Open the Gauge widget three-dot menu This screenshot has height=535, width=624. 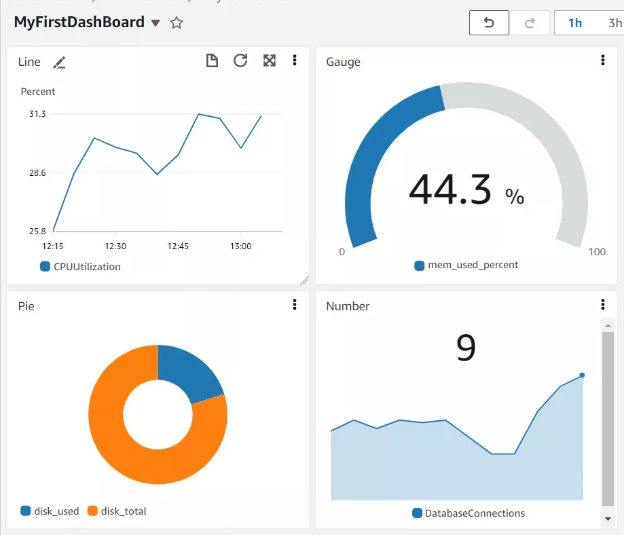coord(602,61)
